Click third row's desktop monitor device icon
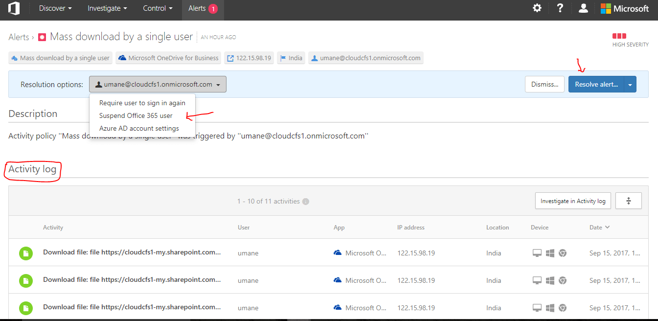The image size is (658, 321). (537, 308)
